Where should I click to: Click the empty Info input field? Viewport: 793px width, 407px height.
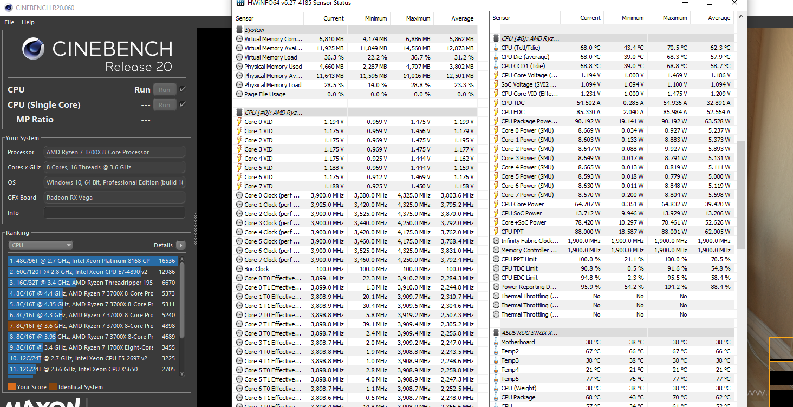tap(114, 213)
